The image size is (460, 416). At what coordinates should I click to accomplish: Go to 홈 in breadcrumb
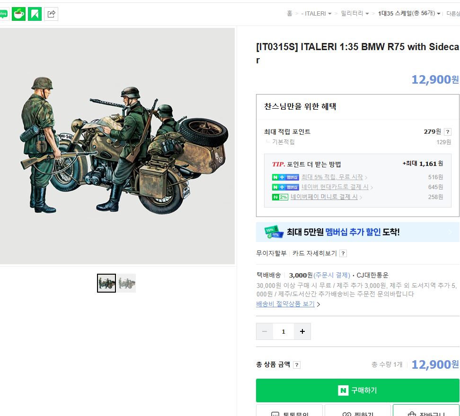coord(289,14)
